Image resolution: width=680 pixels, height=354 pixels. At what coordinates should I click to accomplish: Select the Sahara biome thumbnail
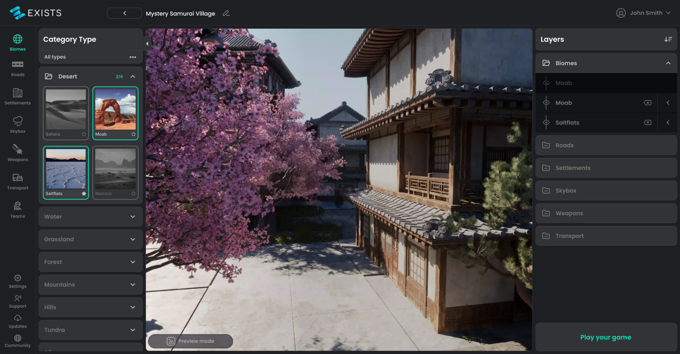pyautogui.click(x=66, y=110)
